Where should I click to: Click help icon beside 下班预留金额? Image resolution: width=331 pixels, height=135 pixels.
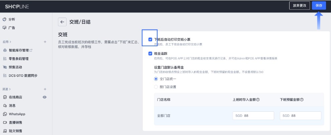(x=302, y=100)
